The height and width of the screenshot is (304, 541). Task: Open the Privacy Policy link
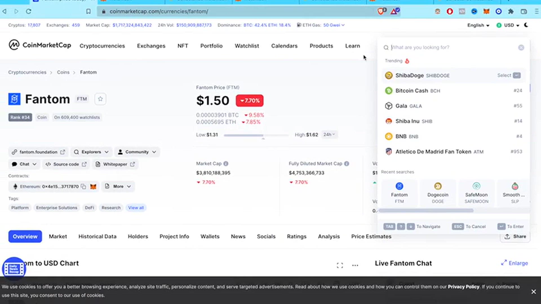pos(464,287)
